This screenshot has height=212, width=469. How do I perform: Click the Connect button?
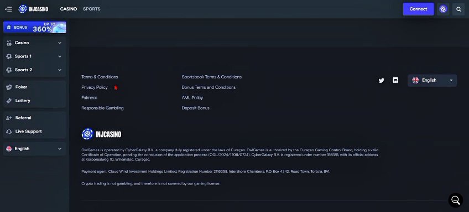pos(418,9)
